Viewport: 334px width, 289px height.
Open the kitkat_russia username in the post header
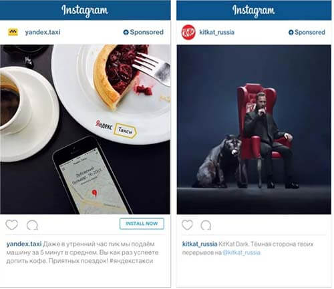(x=216, y=32)
